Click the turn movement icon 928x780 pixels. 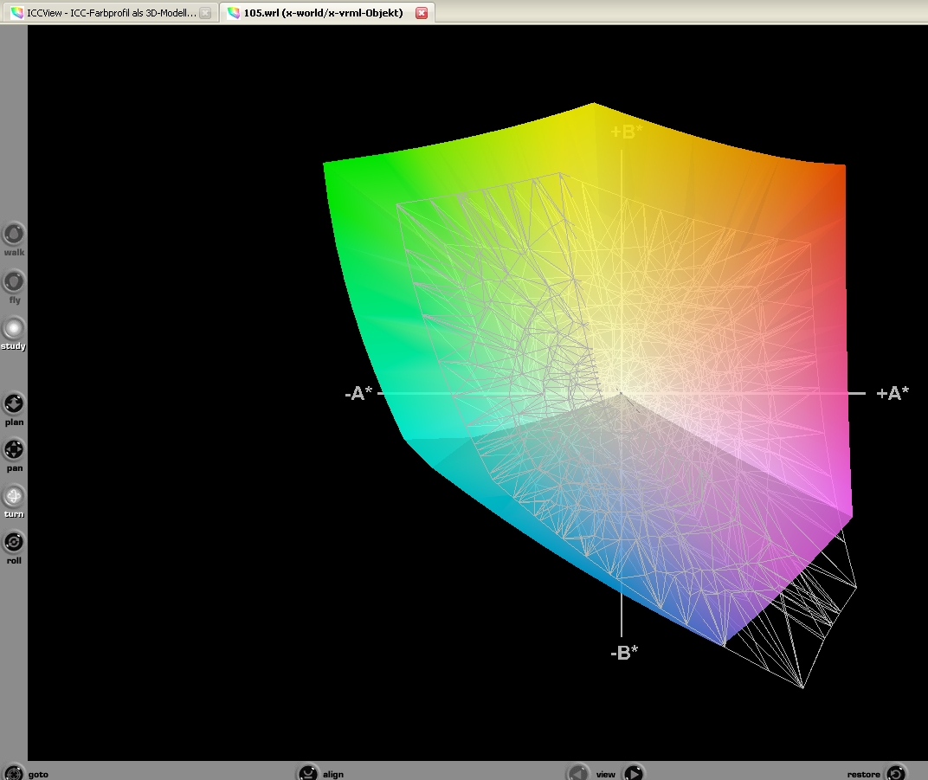[14, 496]
